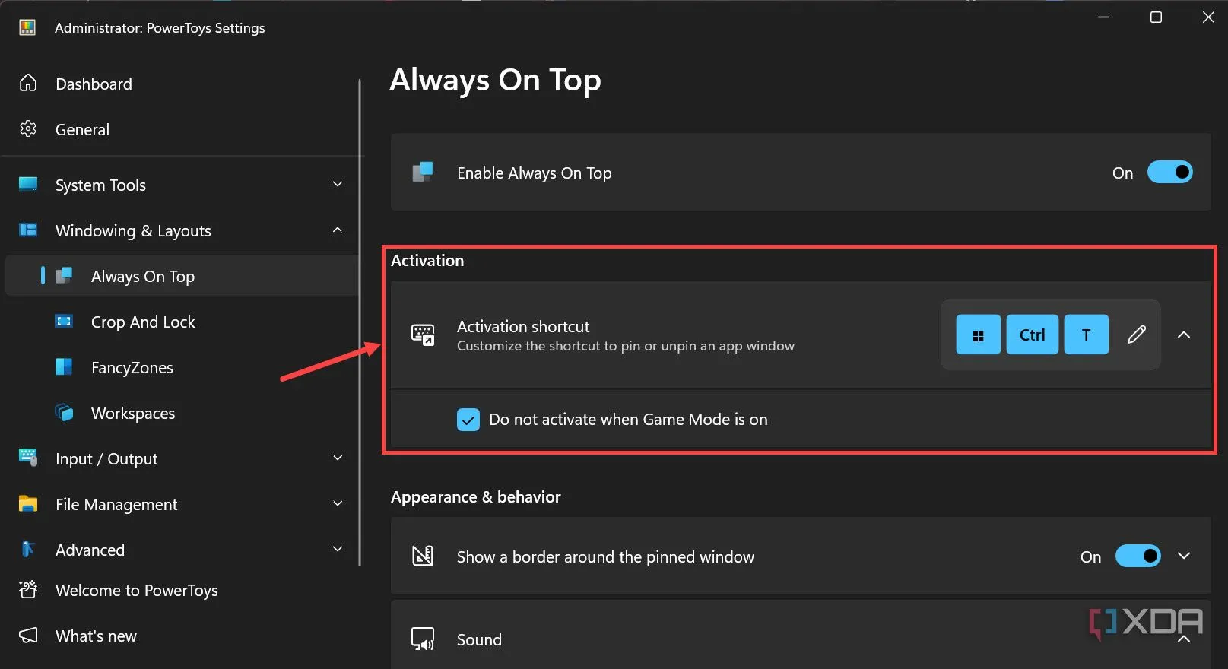
Task: Click the General gear icon
Action: (x=28, y=129)
